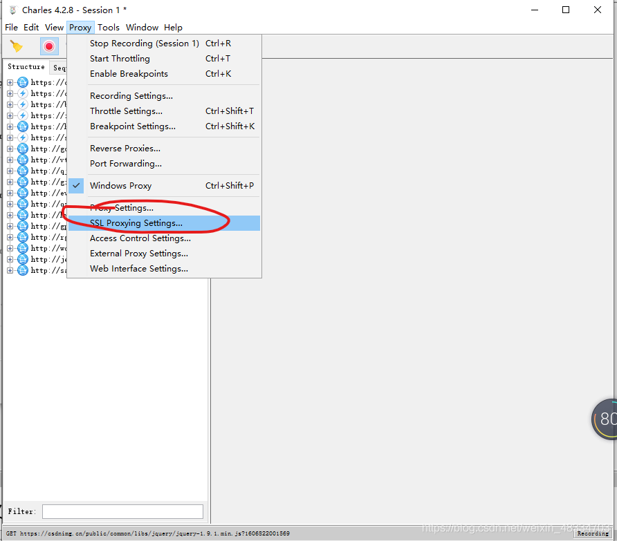This screenshot has width=617, height=541.
Task: Expand the http://ev tree node
Action: (10, 193)
